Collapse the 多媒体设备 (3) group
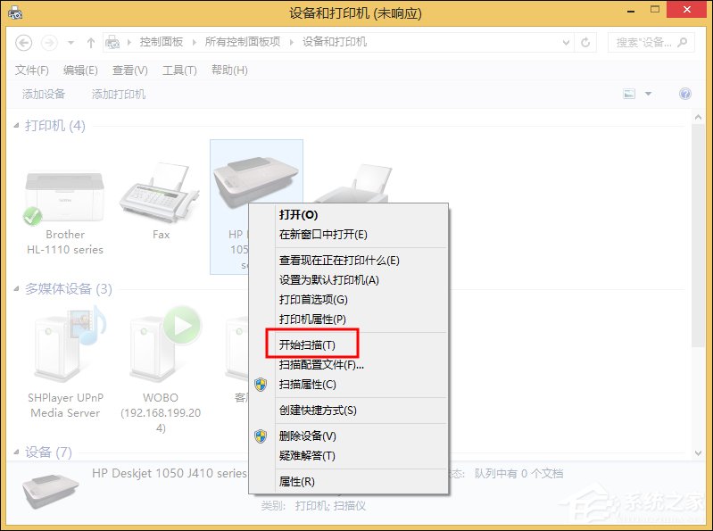713x531 pixels. tap(17, 289)
